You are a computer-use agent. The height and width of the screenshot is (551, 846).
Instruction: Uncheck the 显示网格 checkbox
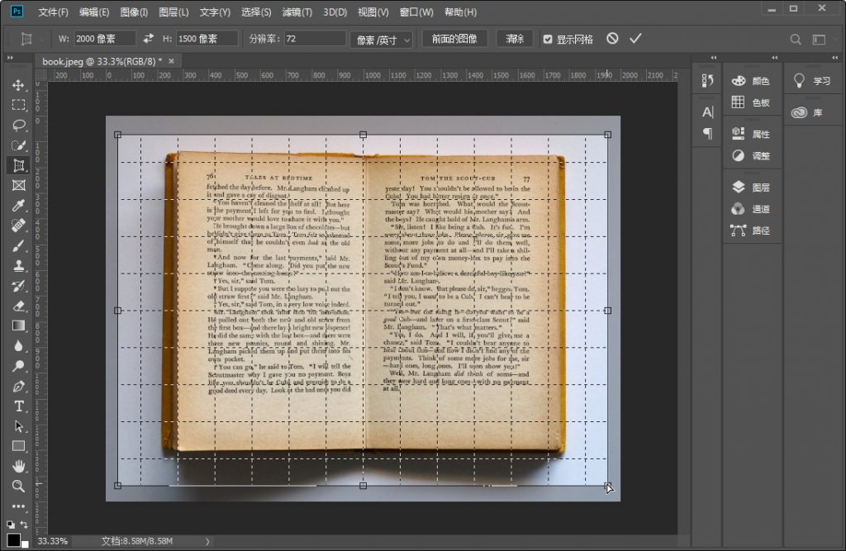tap(548, 39)
